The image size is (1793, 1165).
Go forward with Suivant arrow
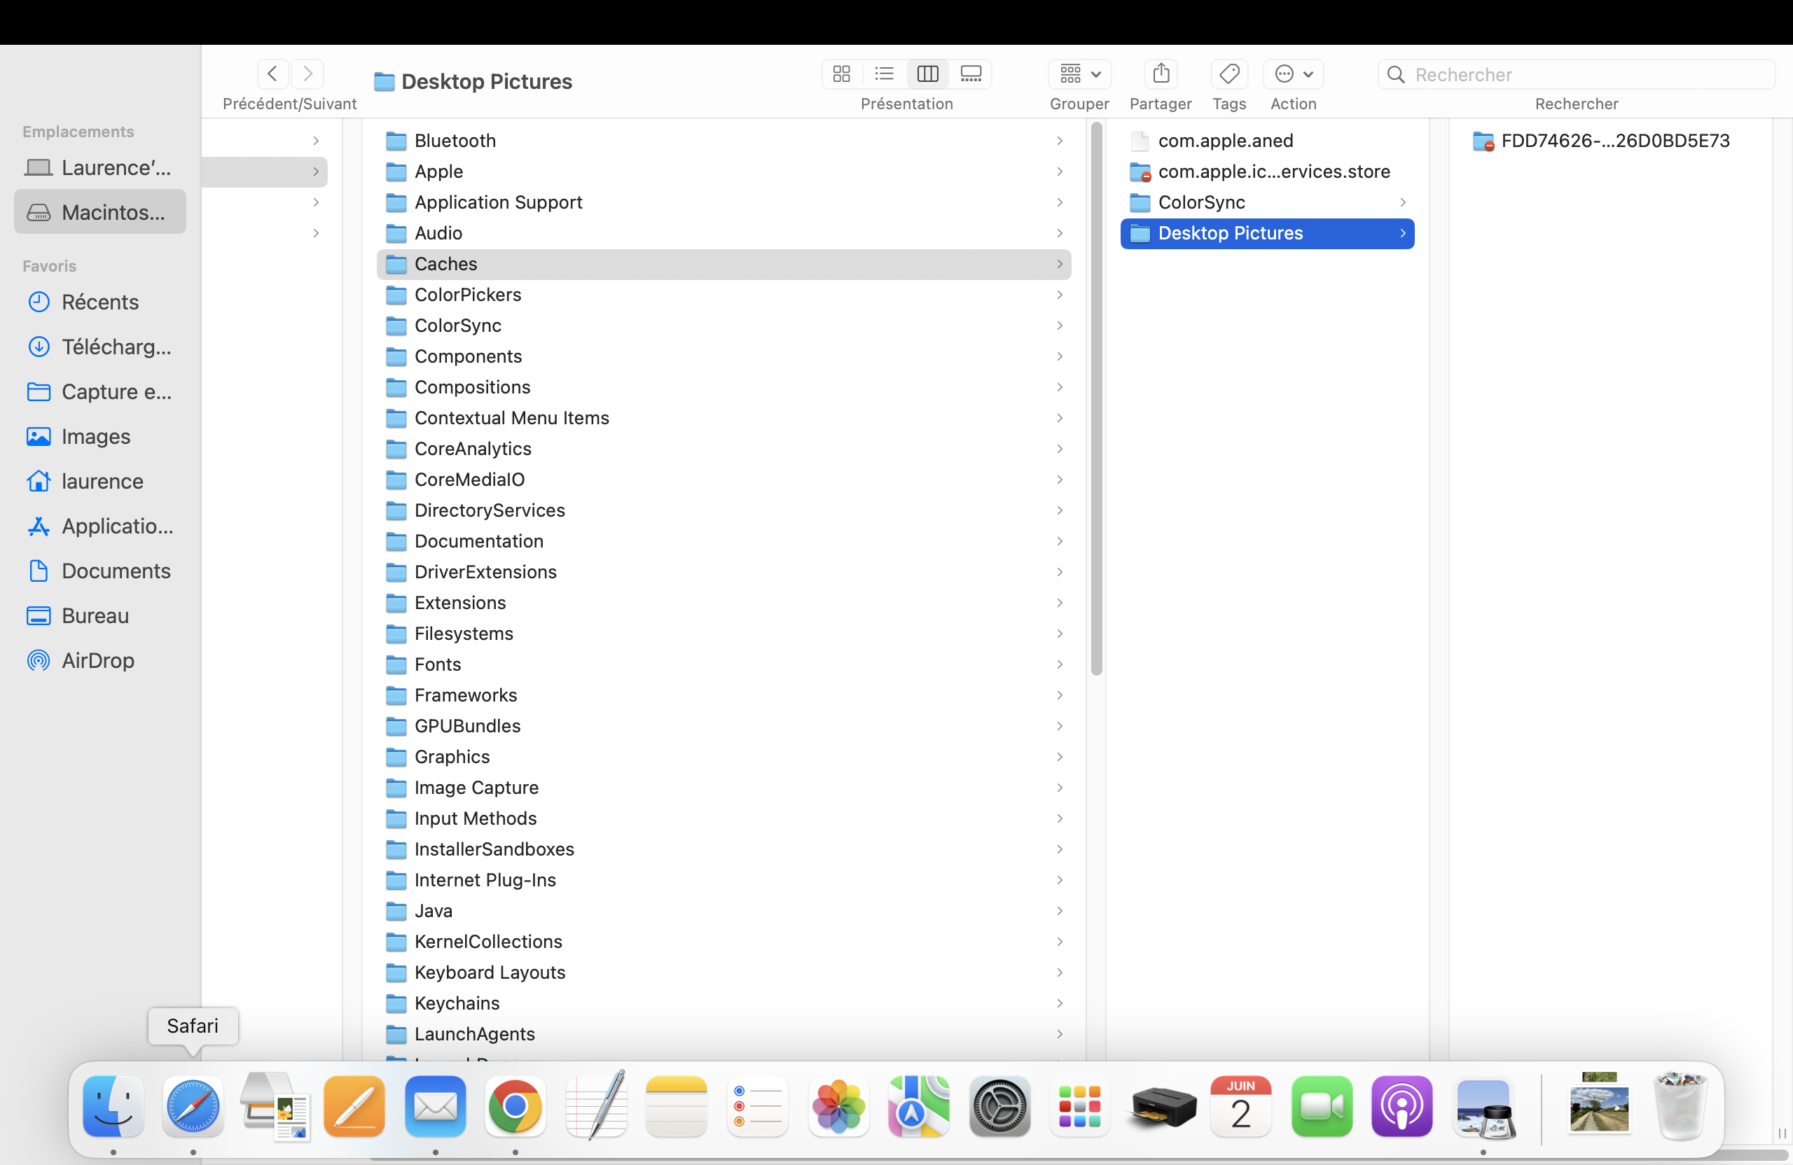click(307, 74)
